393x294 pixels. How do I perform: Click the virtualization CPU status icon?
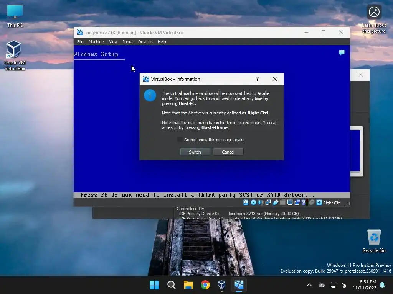click(304, 203)
